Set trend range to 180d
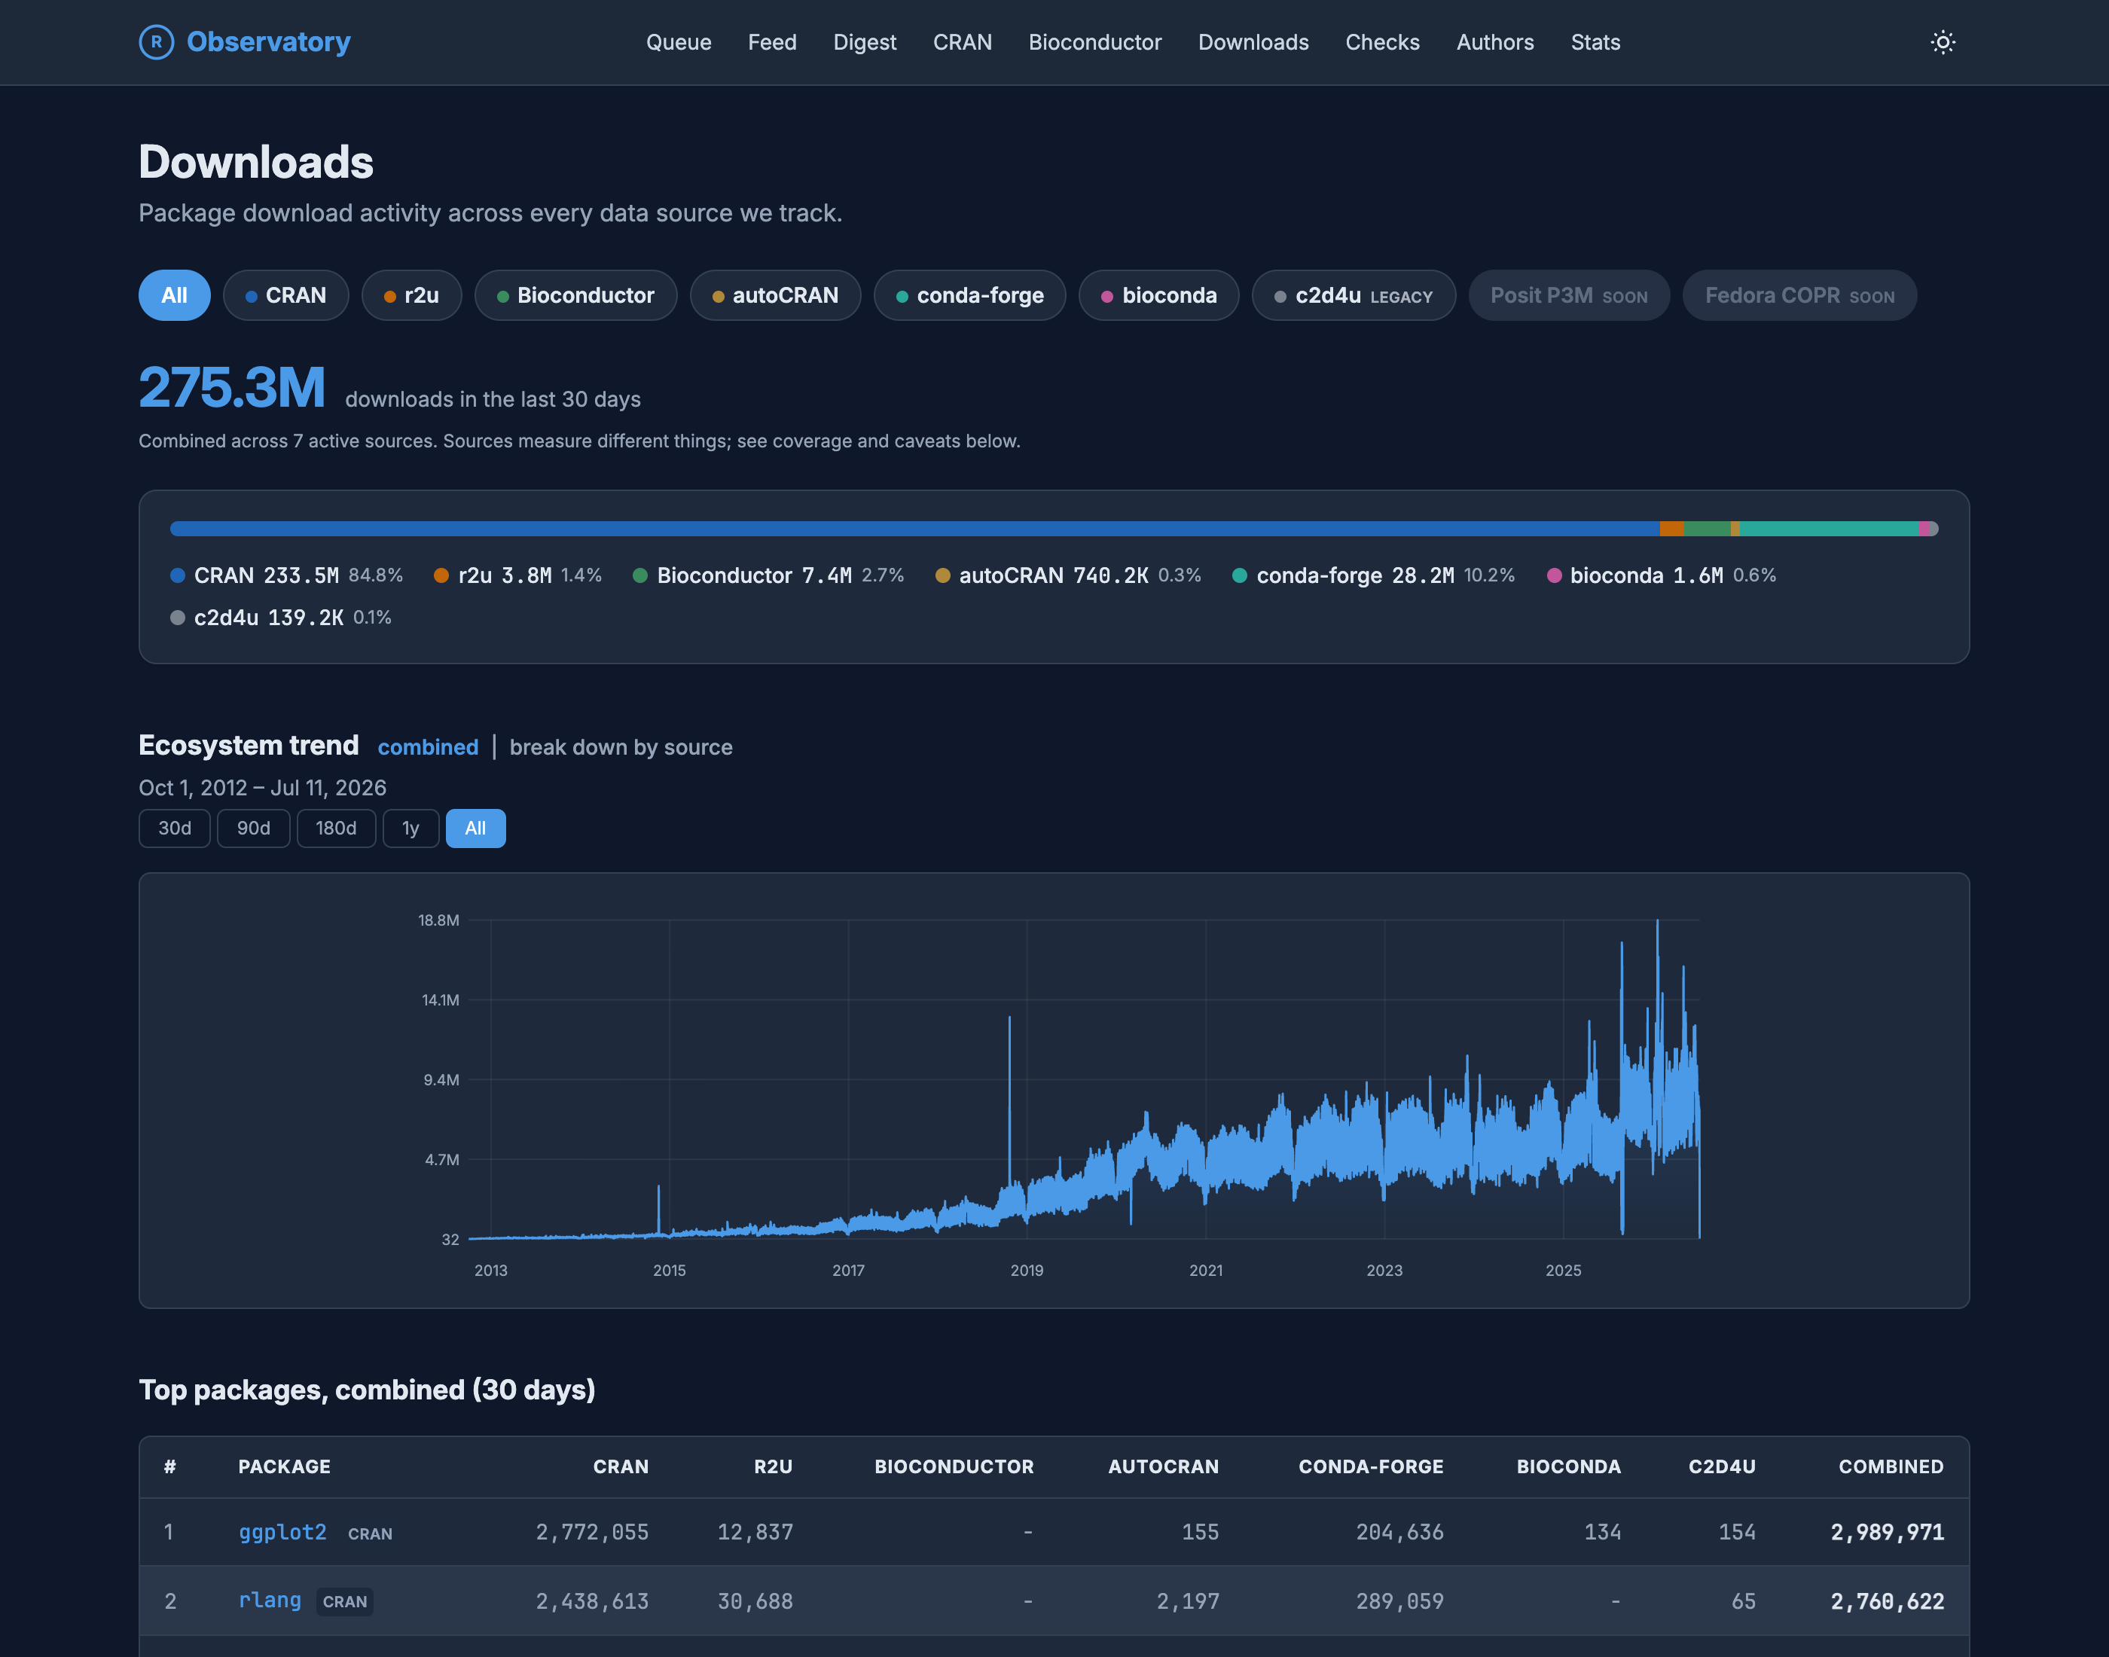This screenshot has width=2109, height=1657. 336,828
